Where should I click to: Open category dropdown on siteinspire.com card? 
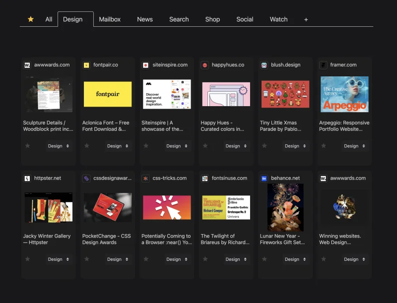[178, 146]
